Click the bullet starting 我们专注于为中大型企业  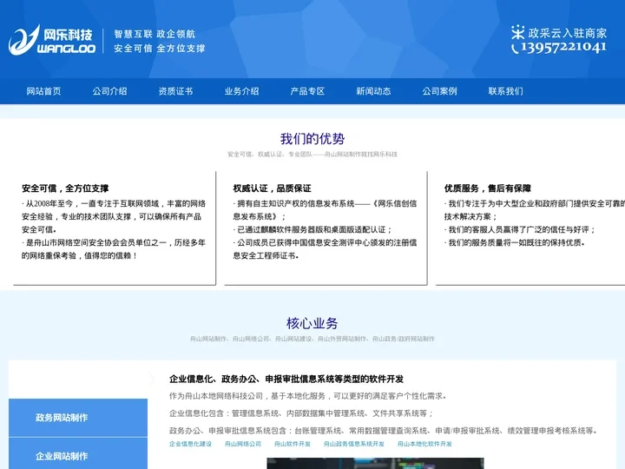(x=535, y=210)
